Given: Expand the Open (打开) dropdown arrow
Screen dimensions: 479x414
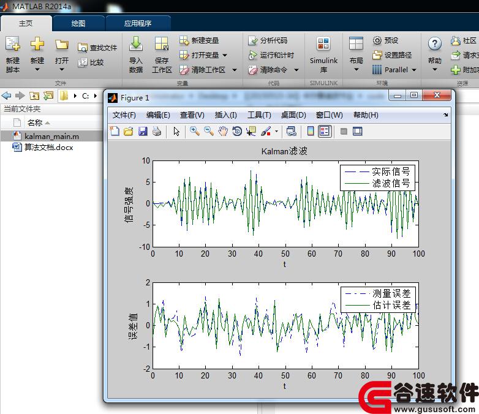Looking at the screenshot, I should pos(62,70).
